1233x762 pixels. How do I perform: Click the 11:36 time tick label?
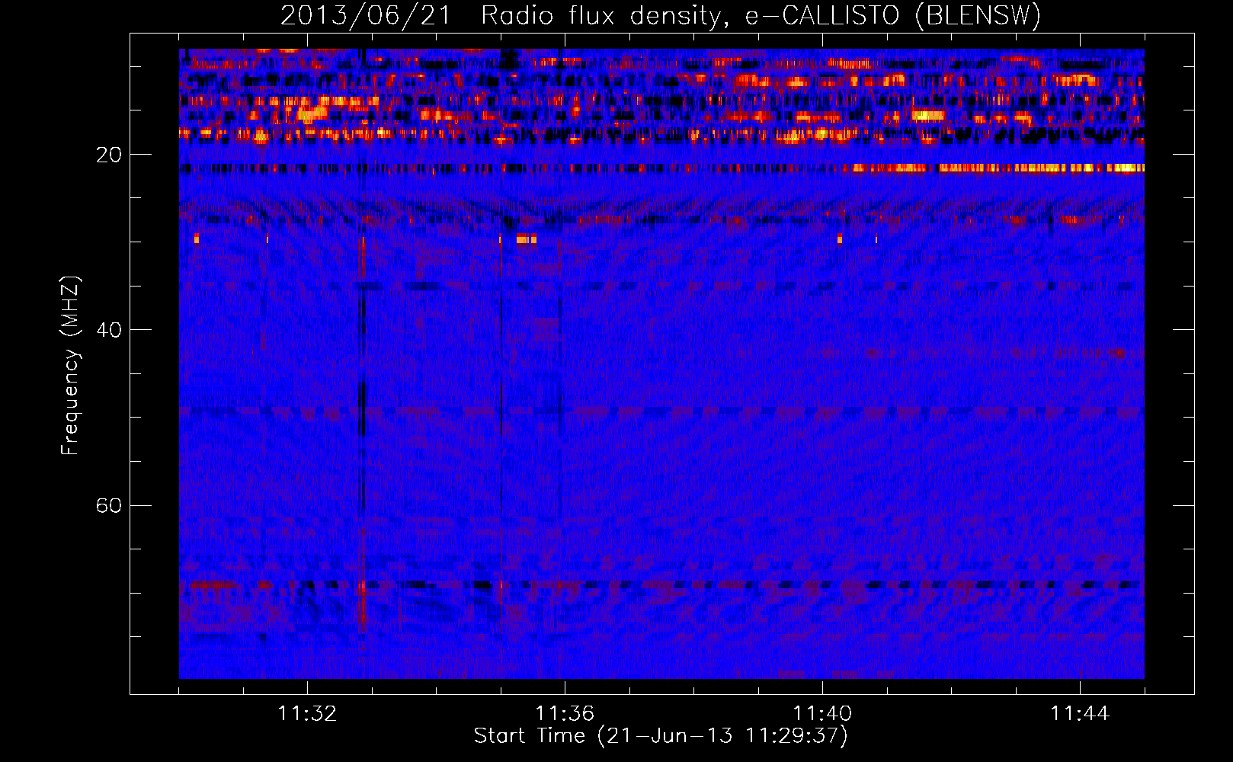pos(565,713)
